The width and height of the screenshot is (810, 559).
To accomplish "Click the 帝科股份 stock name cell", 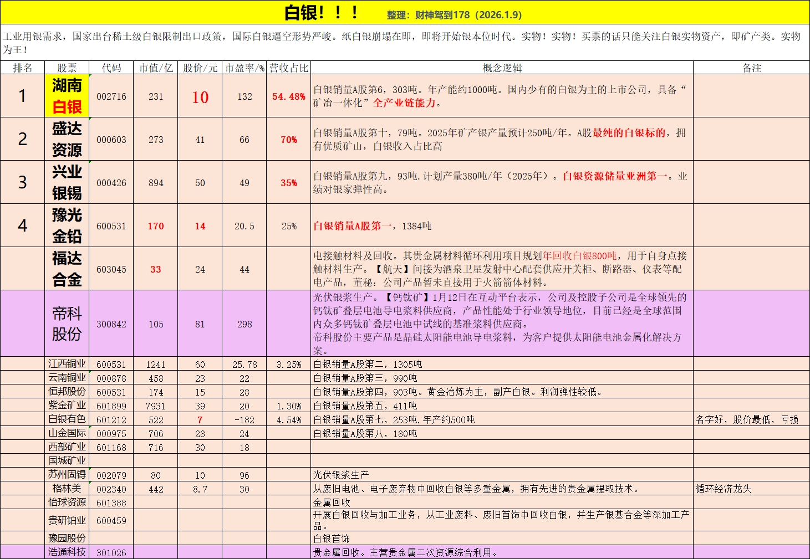I will pos(67,324).
